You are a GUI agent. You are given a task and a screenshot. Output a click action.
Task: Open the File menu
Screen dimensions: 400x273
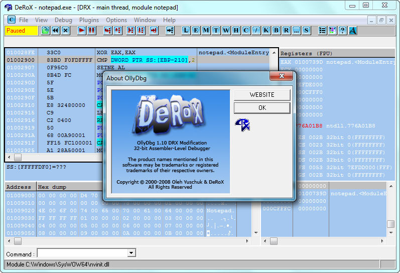24,20
